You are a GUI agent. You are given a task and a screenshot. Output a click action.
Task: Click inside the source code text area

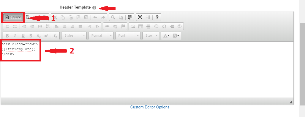pos(147,69)
